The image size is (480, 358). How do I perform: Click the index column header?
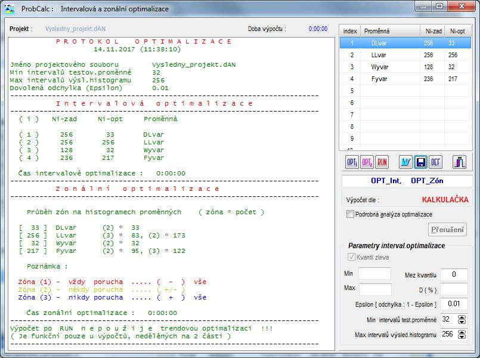[x=350, y=31]
